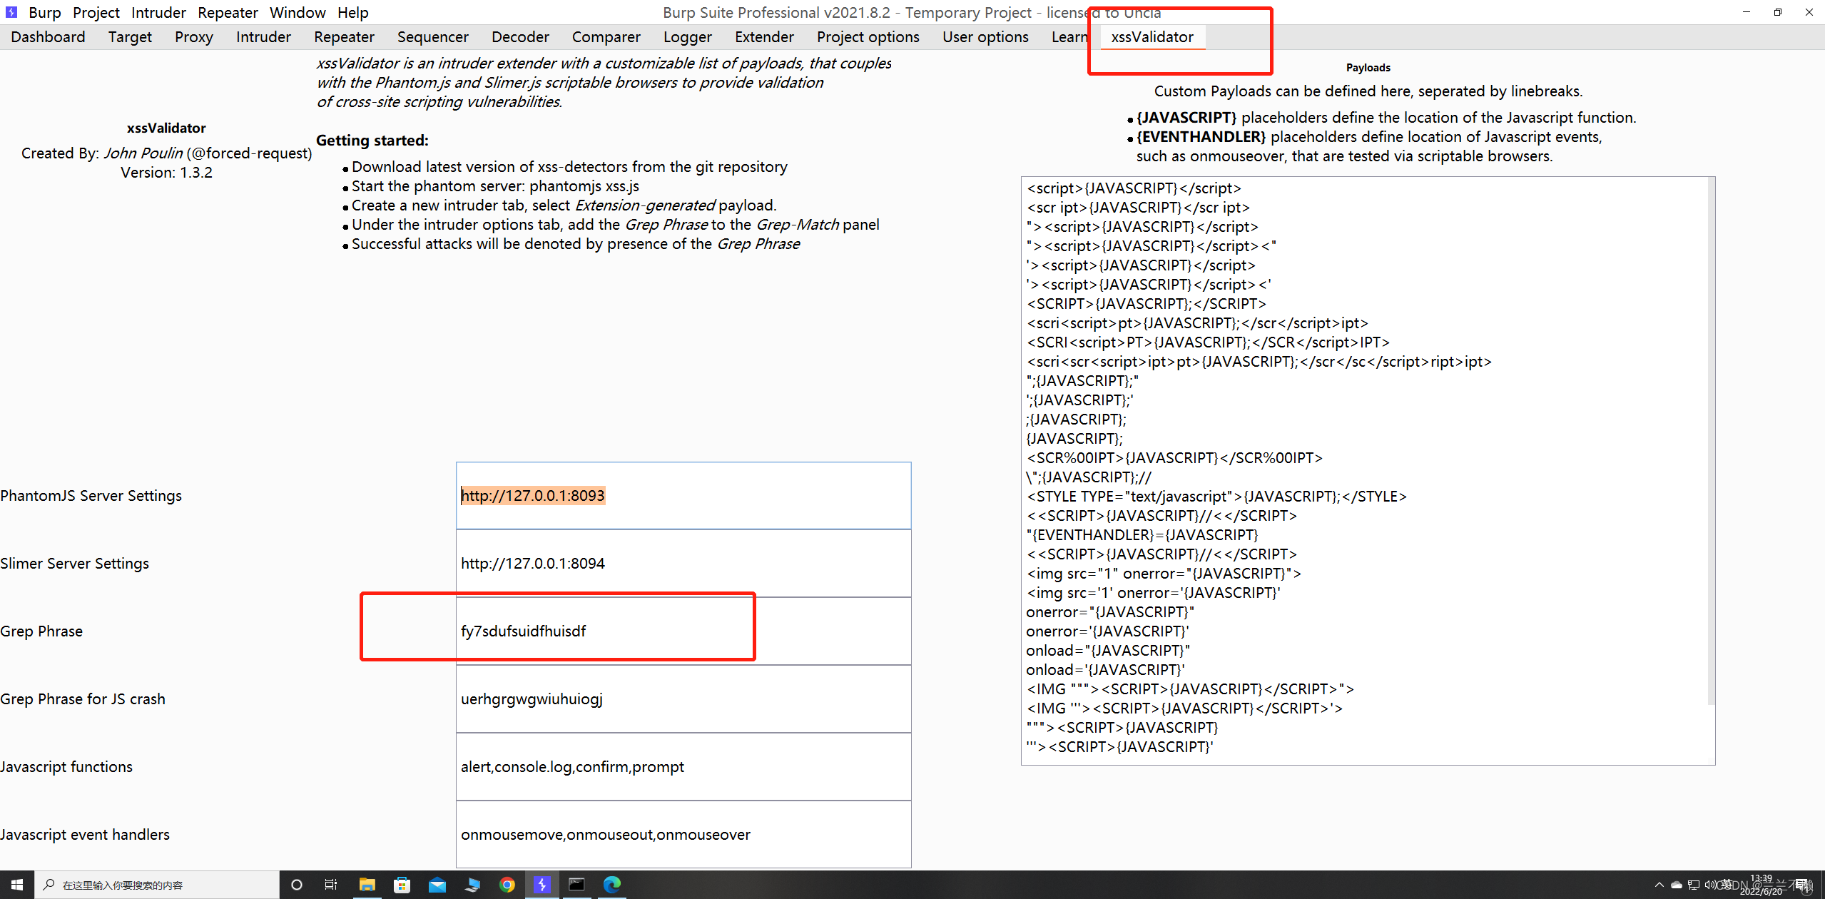Click the Grep Phrase for JS crash label
The width and height of the screenshot is (1825, 899).
(x=83, y=699)
